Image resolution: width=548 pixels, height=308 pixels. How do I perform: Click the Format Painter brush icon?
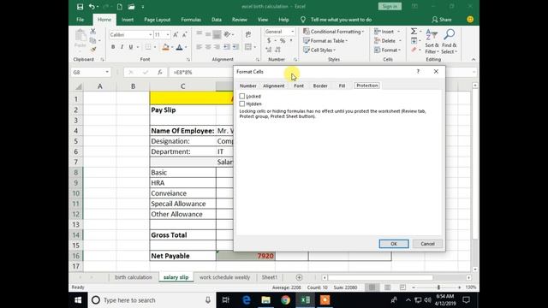[x=93, y=50]
